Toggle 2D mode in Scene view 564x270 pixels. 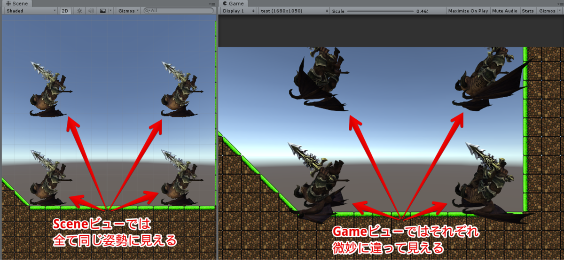pos(66,10)
